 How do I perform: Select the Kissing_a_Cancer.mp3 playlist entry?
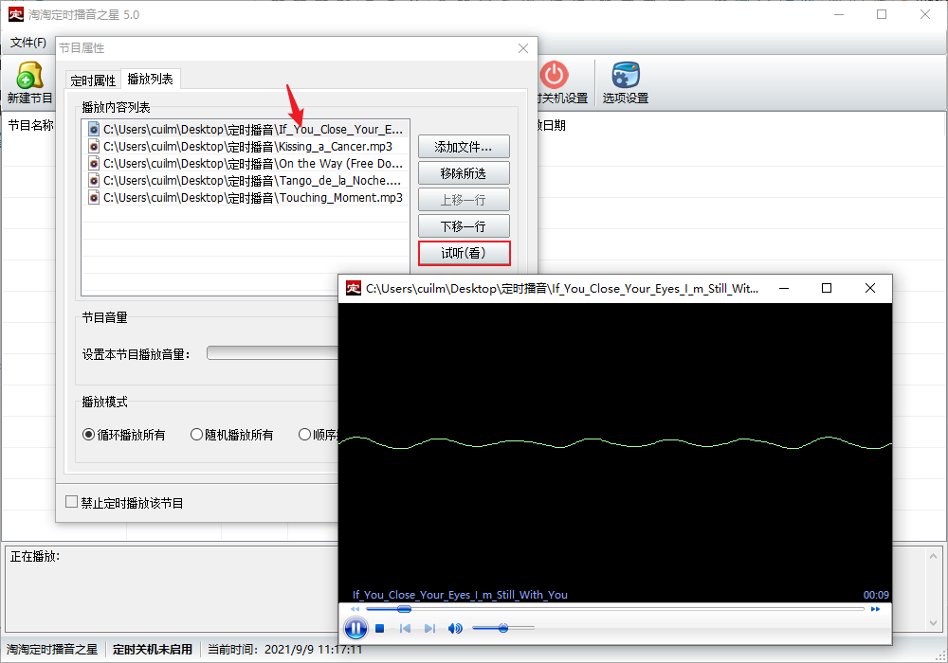247,146
